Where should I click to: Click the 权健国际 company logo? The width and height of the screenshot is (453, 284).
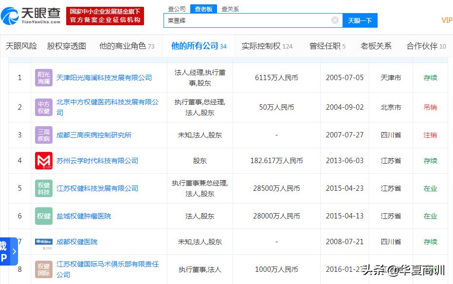point(43,269)
